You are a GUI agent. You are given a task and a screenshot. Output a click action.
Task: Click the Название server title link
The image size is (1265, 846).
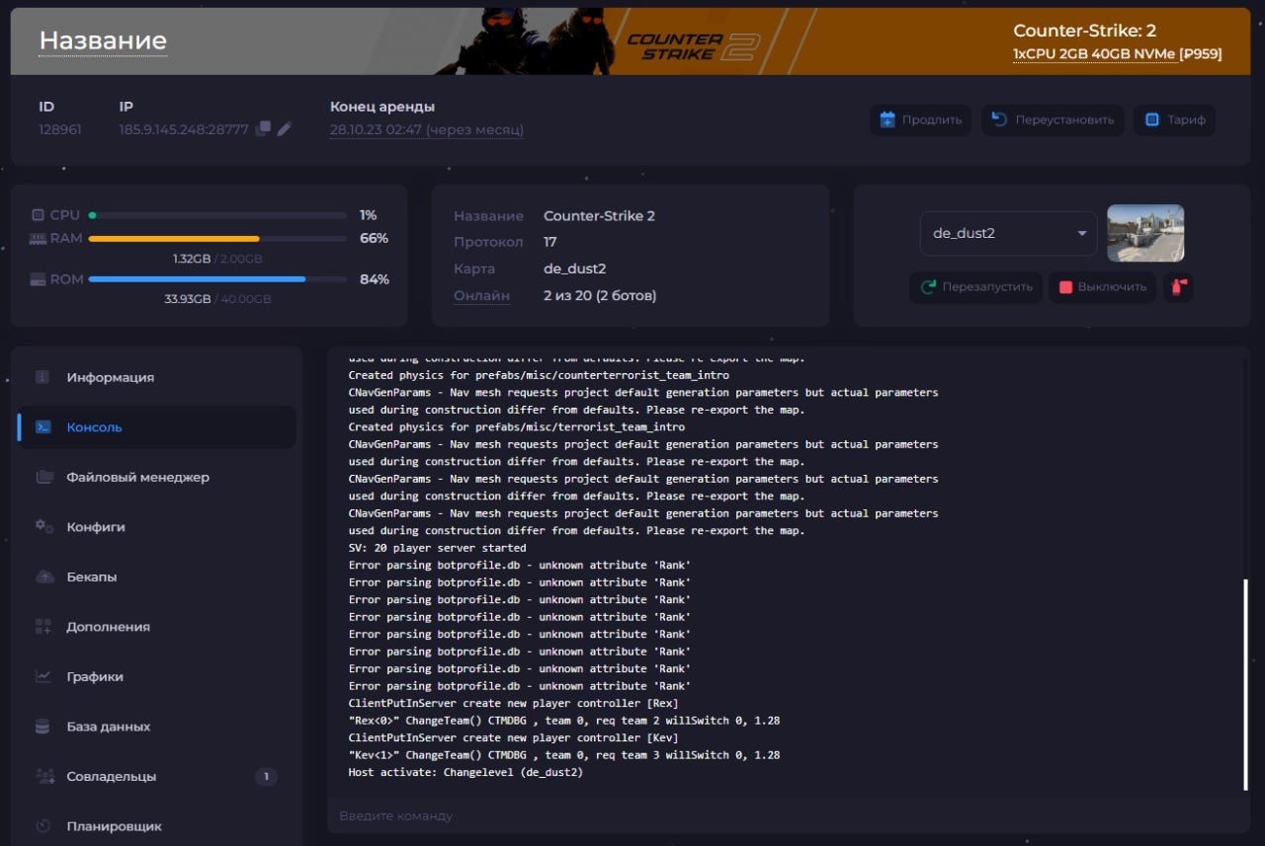tap(103, 40)
